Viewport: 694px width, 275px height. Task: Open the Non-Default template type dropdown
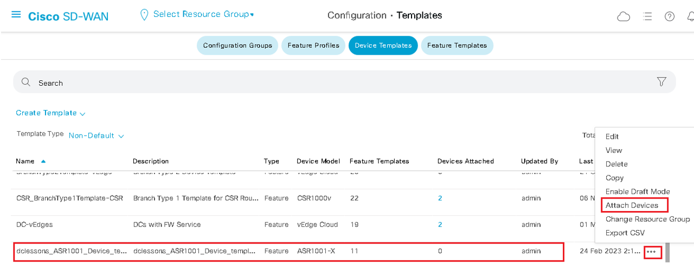[96, 136]
